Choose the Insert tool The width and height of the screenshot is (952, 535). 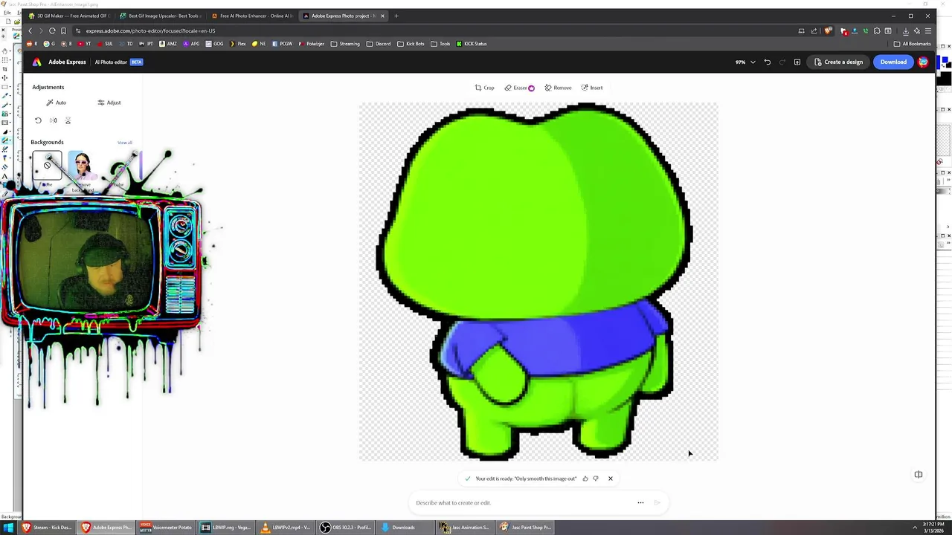pos(592,88)
